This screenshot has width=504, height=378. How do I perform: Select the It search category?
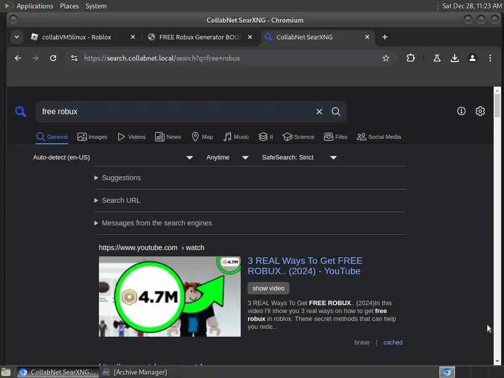pos(266,137)
